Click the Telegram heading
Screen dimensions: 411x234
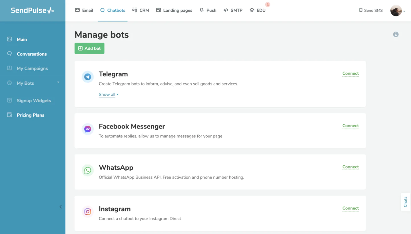(113, 74)
